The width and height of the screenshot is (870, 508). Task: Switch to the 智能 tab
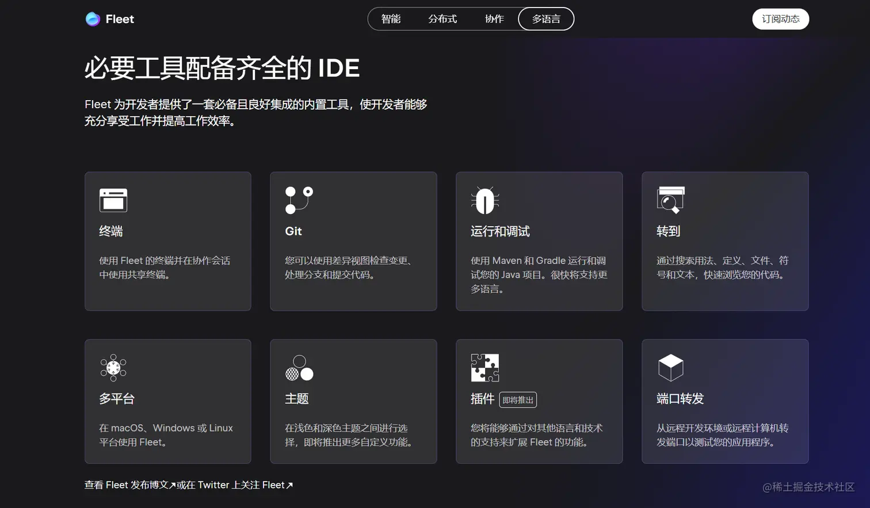tap(391, 18)
